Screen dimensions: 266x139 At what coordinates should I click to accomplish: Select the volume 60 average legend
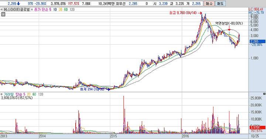click(x=34, y=94)
